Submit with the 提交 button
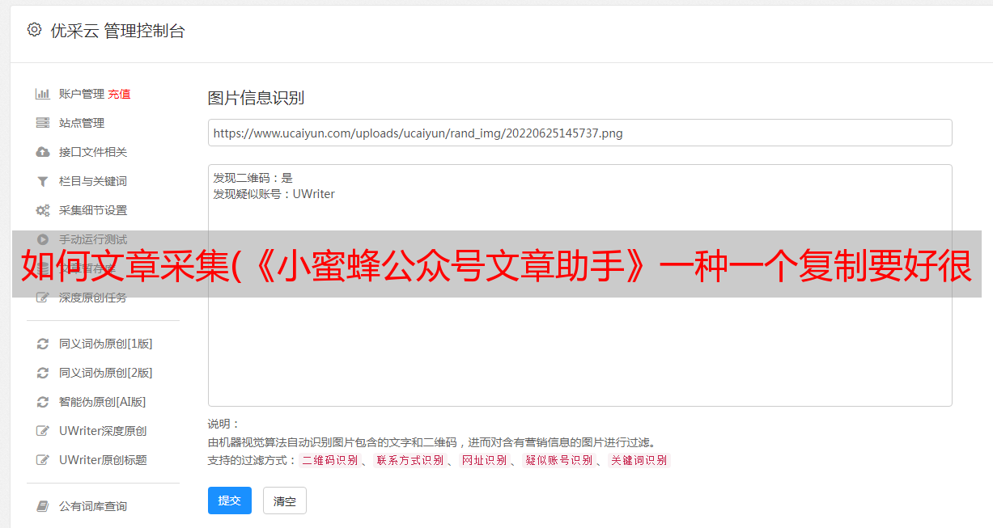This screenshot has width=993, height=528. (230, 501)
